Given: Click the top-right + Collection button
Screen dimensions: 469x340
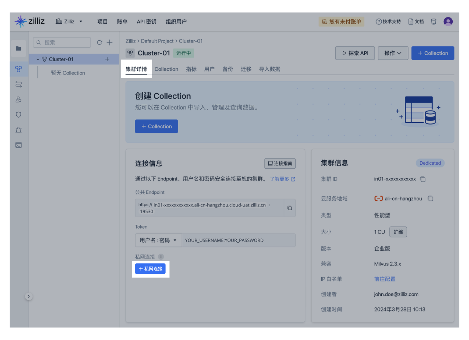Looking at the screenshot, I should click(433, 53).
